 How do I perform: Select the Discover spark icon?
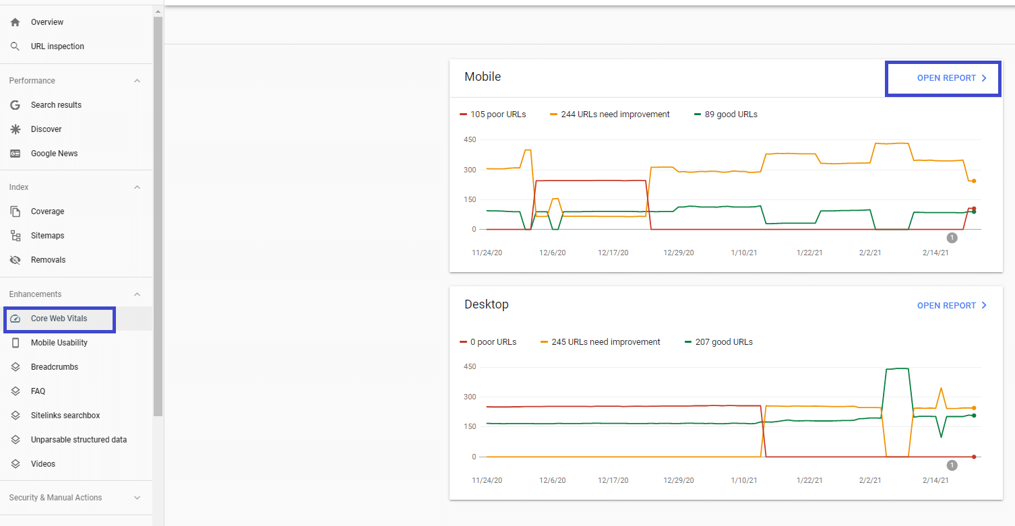pyautogui.click(x=15, y=129)
